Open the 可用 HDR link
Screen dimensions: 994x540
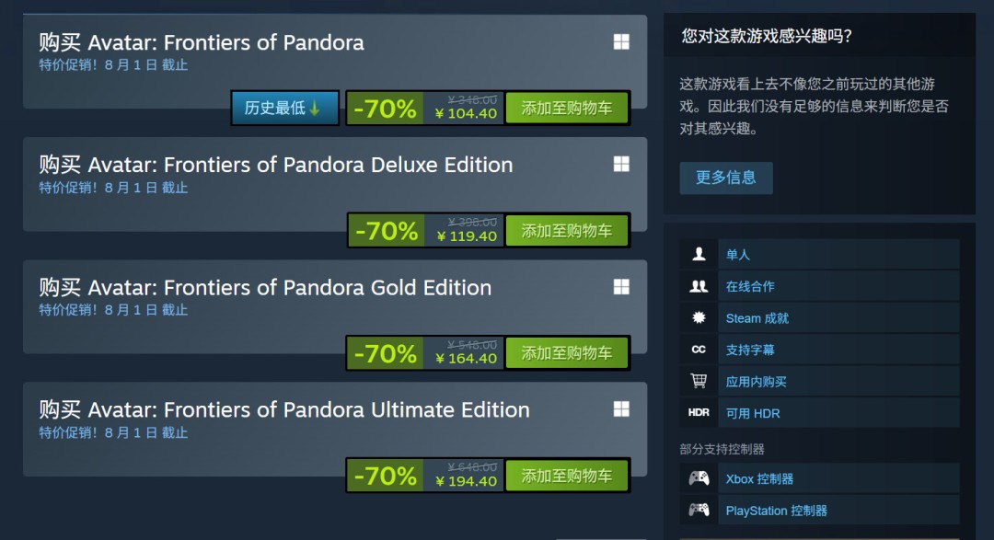click(x=753, y=413)
